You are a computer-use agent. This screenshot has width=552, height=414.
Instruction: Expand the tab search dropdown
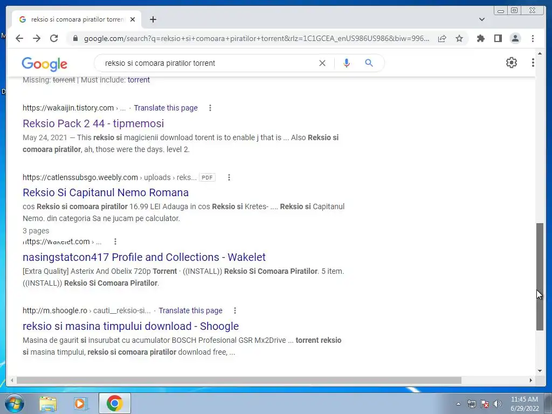[x=481, y=19]
